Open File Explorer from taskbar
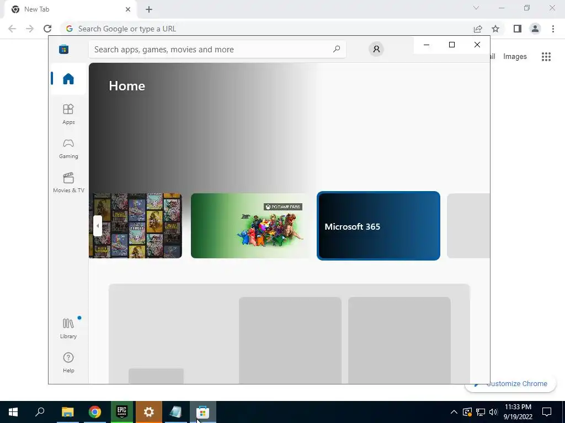Viewport: 565px width, 423px height. (67, 412)
